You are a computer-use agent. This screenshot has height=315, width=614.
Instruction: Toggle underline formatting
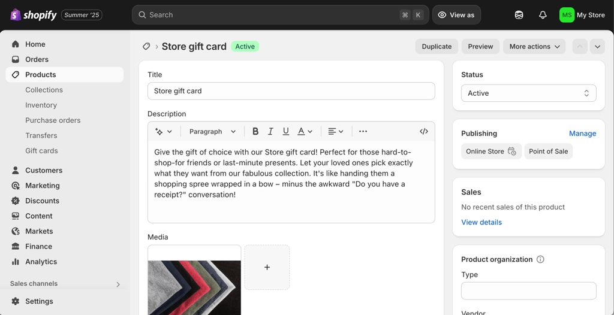pyautogui.click(x=286, y=132)
